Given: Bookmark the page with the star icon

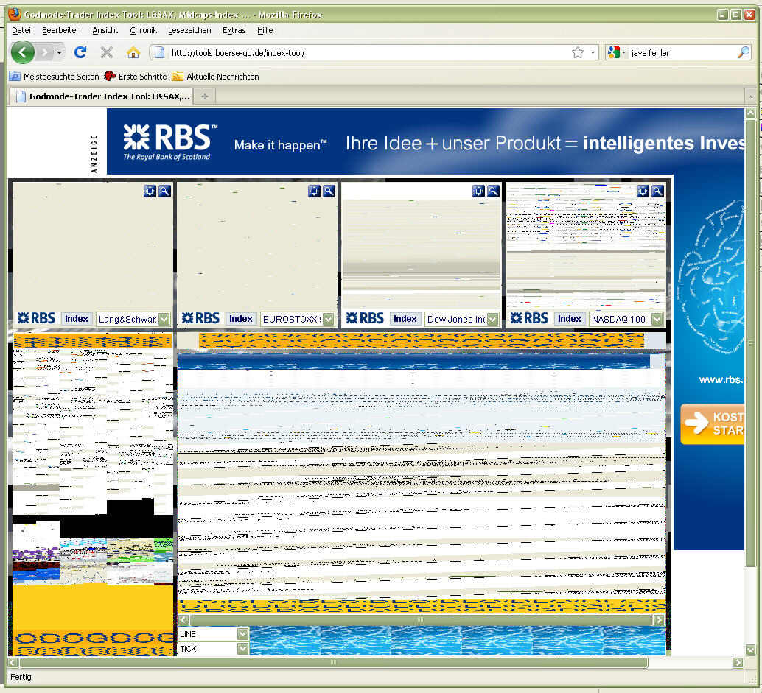Looking at the screenshot, I should tap(577, 52).
